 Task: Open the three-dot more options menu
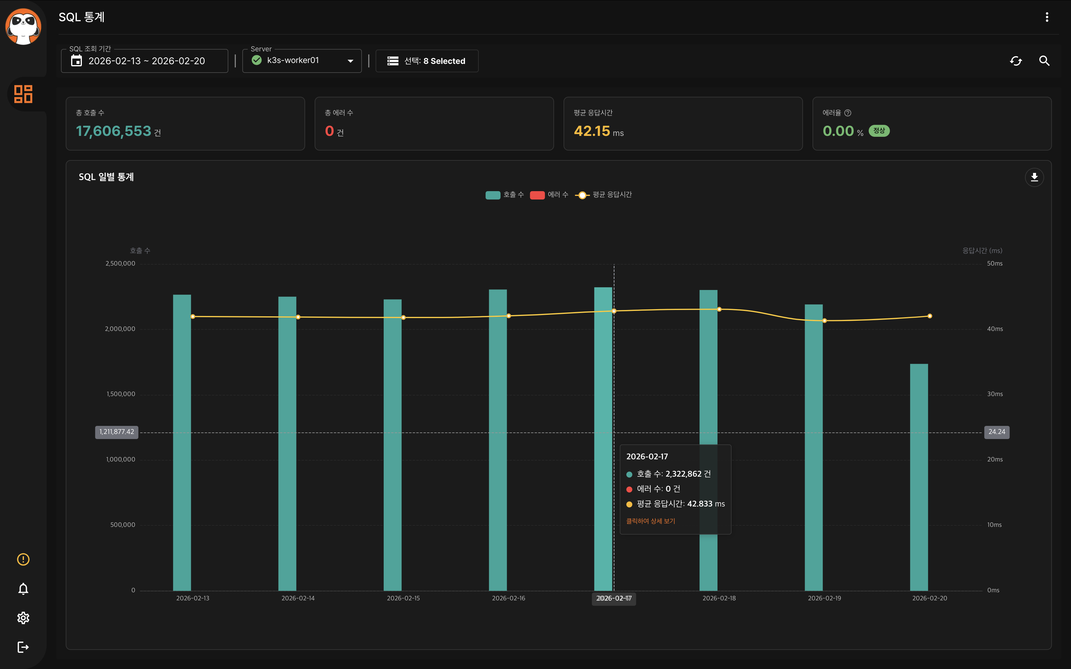[1047, 17]
